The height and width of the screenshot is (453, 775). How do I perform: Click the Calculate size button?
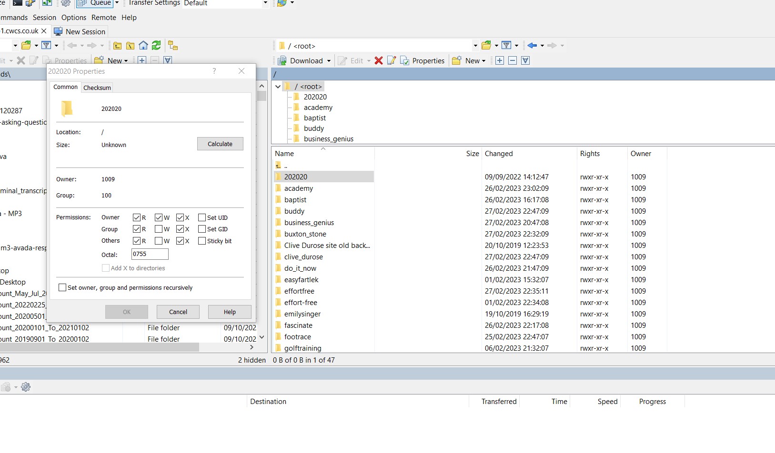[x=220, y=144]
